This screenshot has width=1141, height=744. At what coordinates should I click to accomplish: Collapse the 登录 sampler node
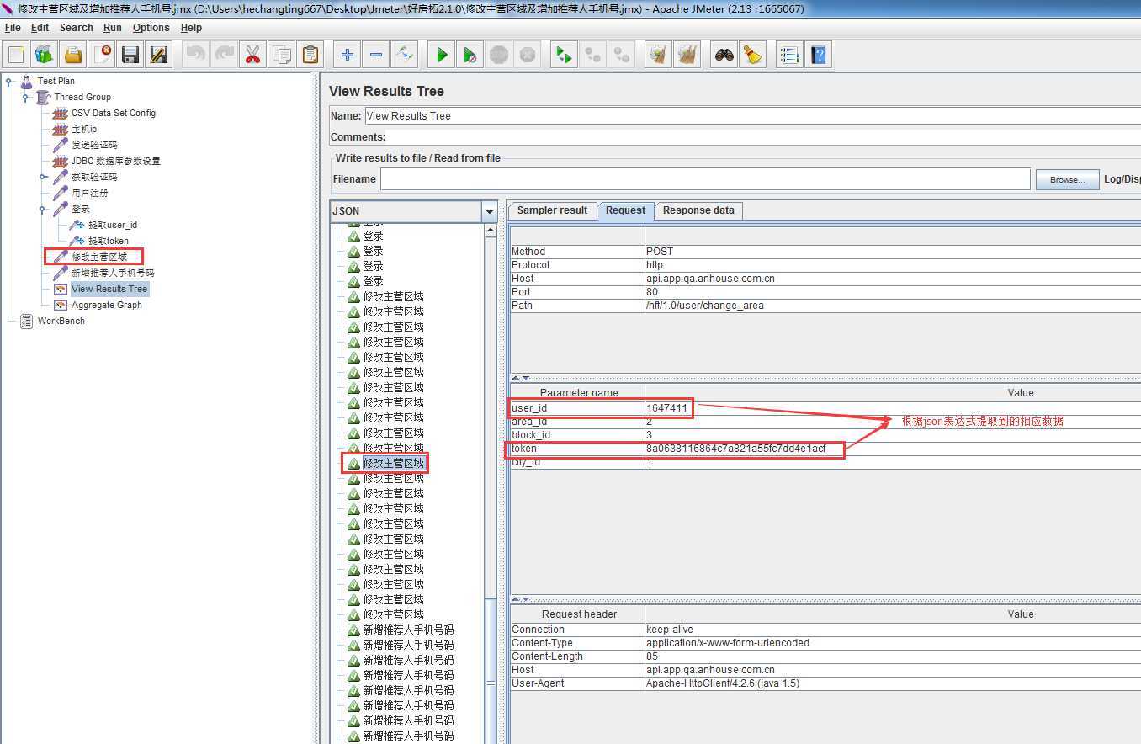pos(43,210)
